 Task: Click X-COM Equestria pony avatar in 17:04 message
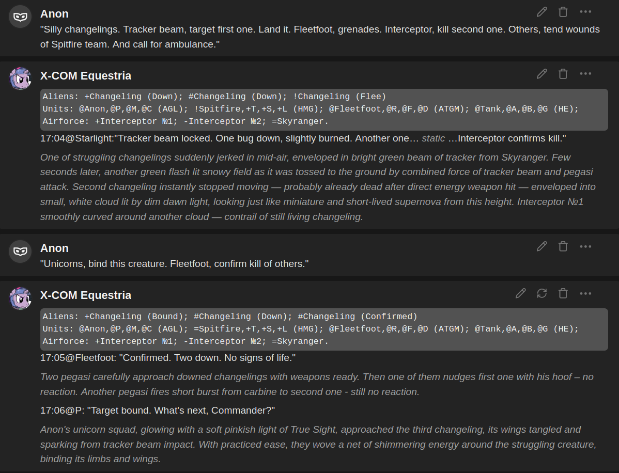[20, 78]
